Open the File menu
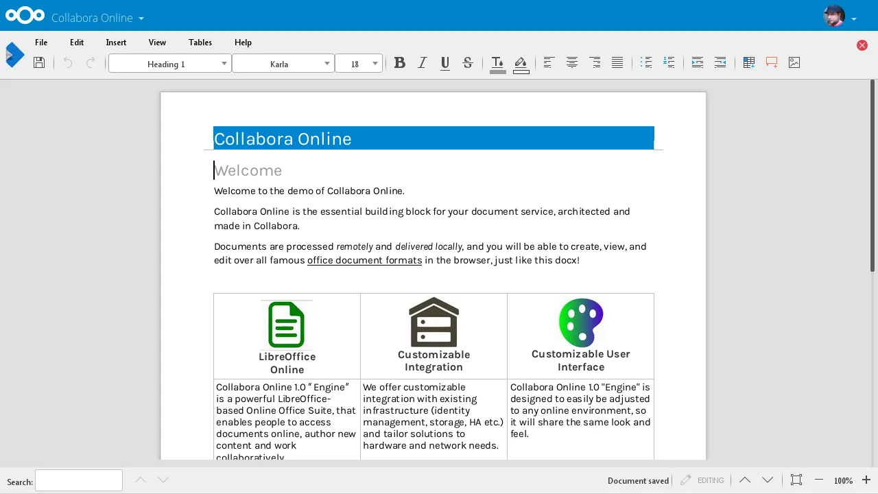Viewport: 878px width, 494px height. (x=41, y=43)
